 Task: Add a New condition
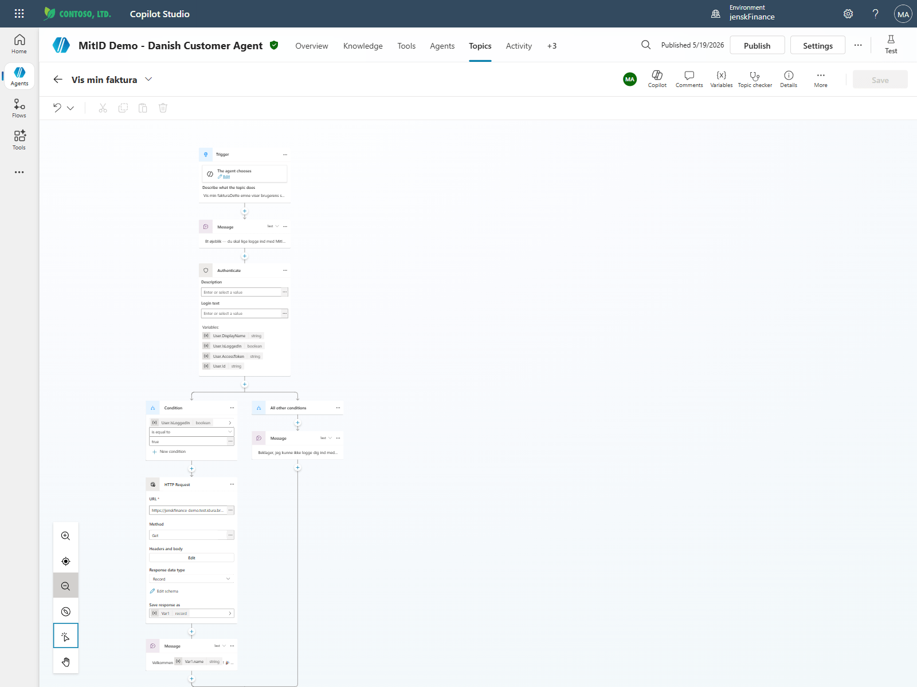click(x=169, y=452)
